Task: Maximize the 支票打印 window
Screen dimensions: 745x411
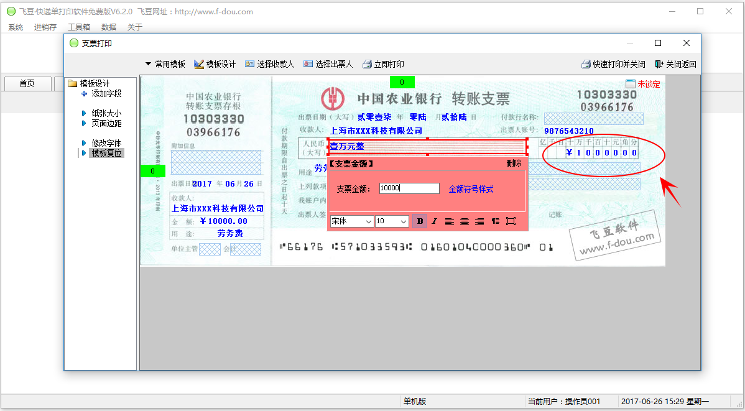Action: (x=658, y=44)
